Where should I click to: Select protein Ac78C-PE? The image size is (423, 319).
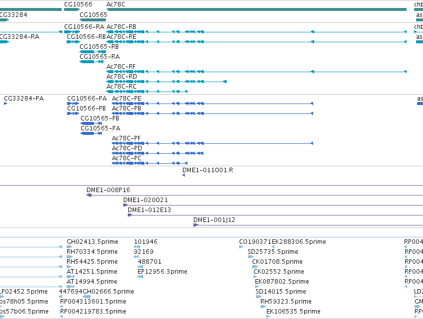212,104
